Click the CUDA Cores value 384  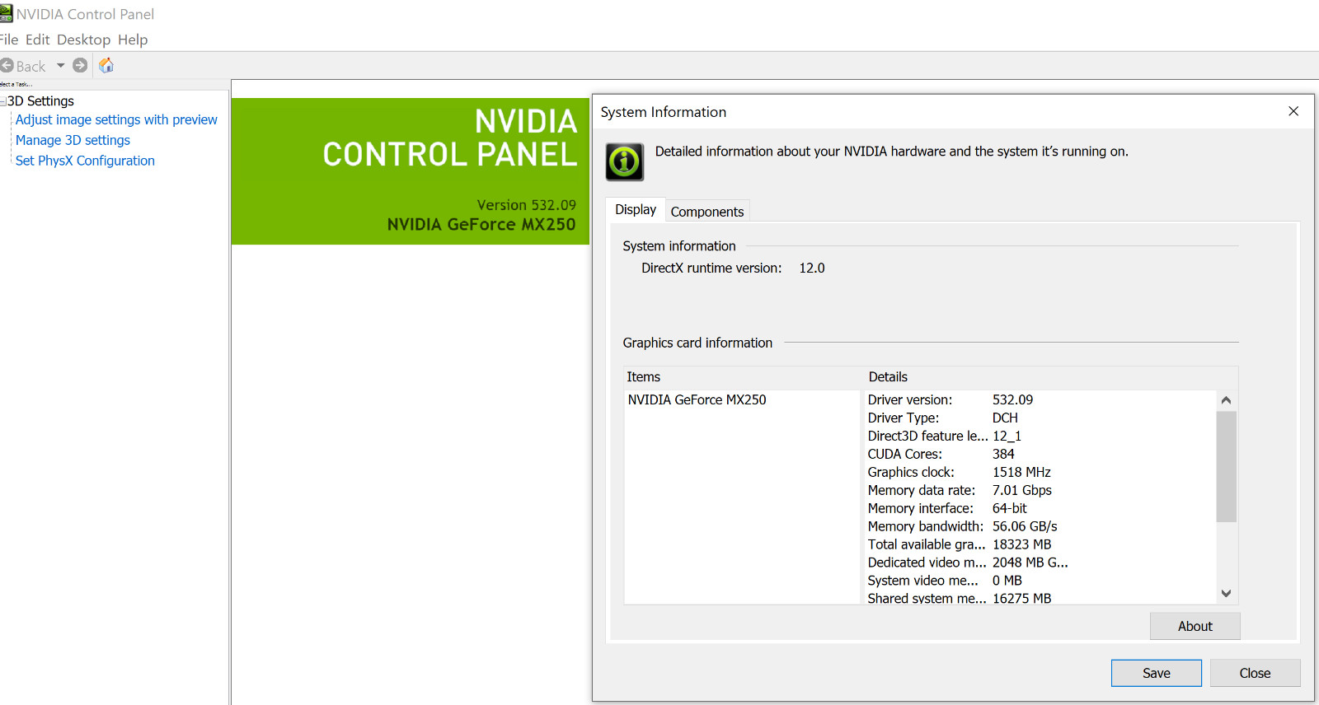point(1003,455)
